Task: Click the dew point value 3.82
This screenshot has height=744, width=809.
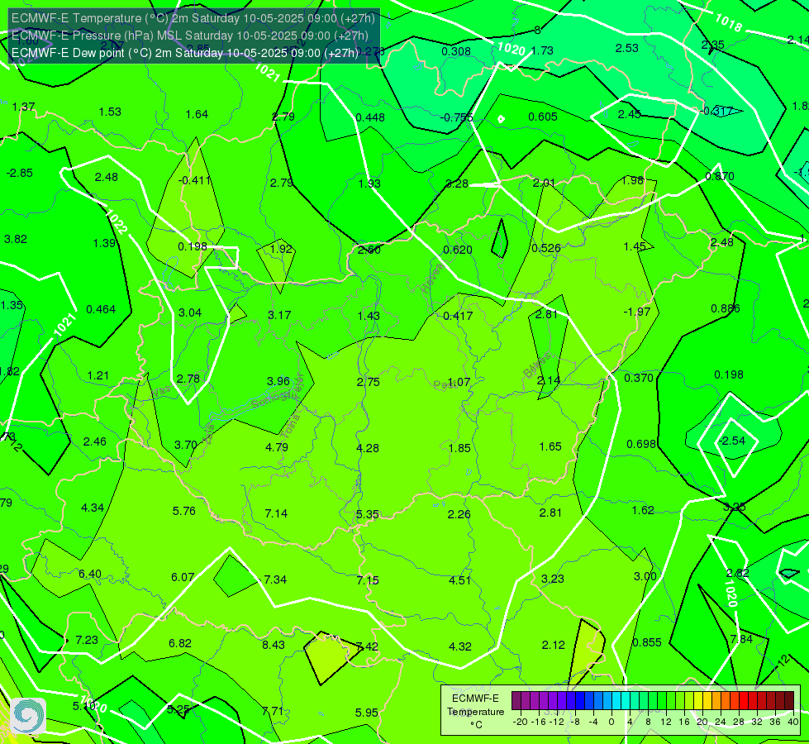Action: [16, 239]
